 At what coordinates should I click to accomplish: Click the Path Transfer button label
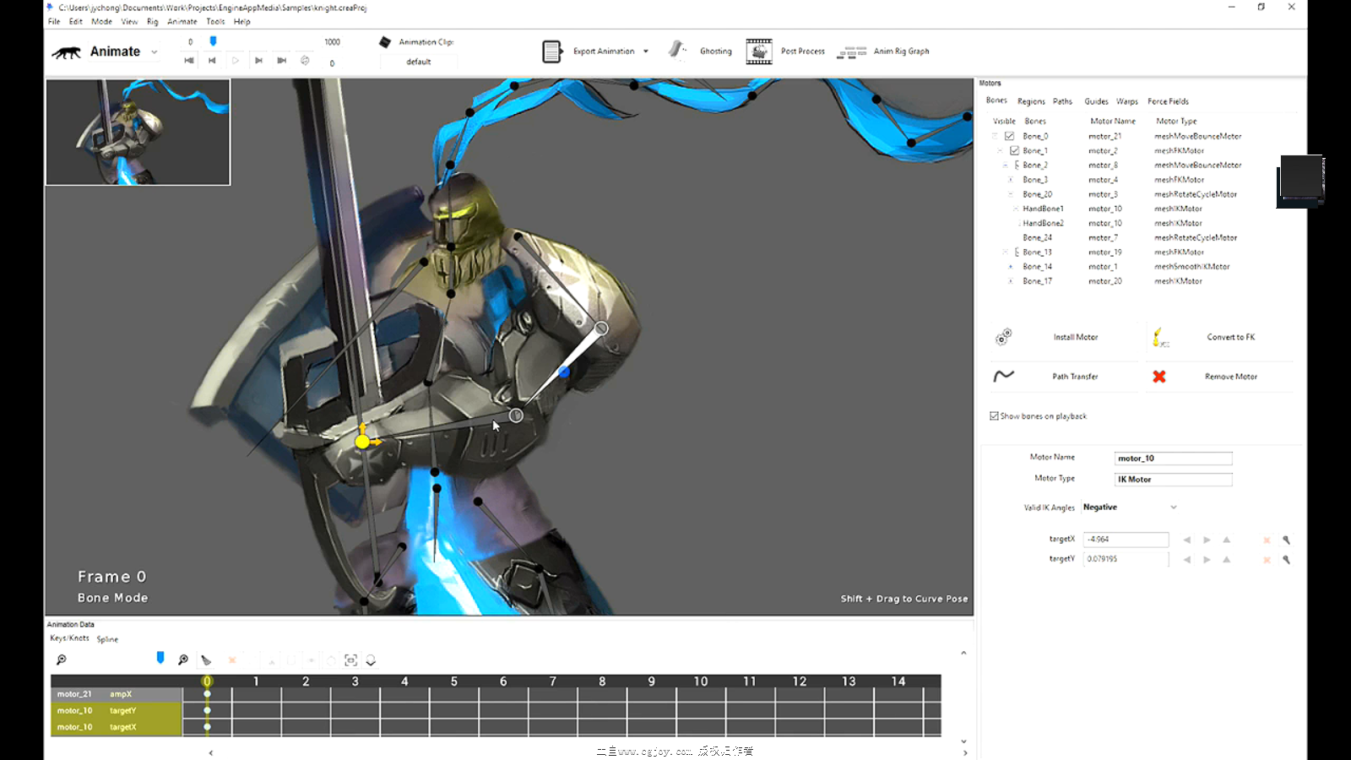click(1075, 377)
